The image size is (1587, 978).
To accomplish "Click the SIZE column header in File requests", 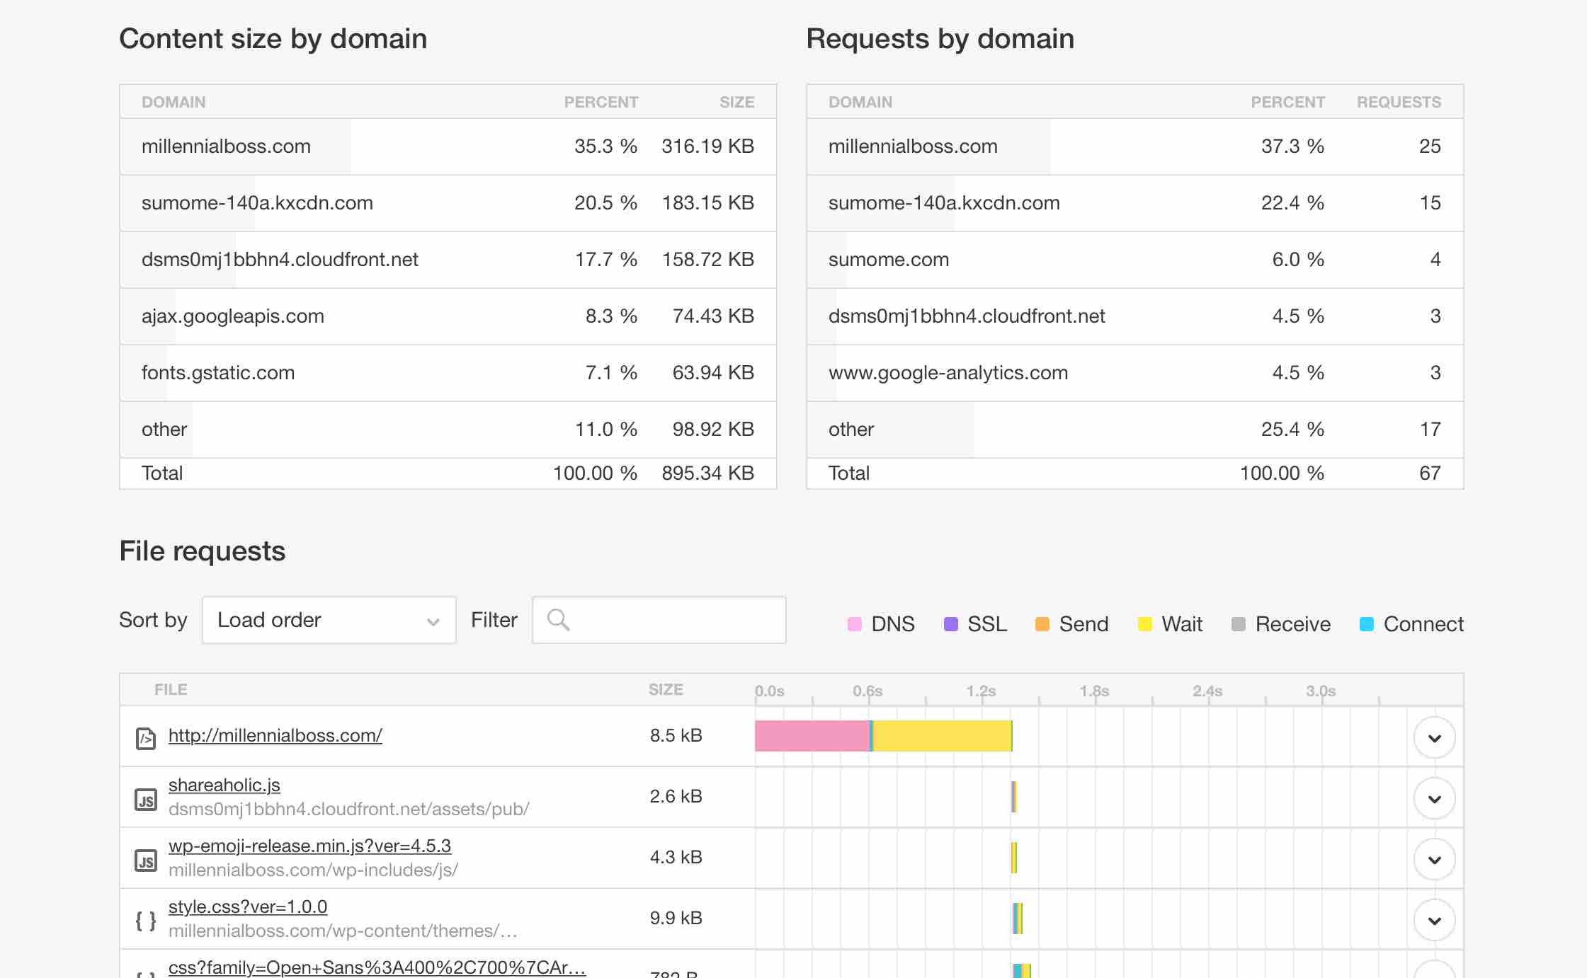I will (x=666, y=689).
